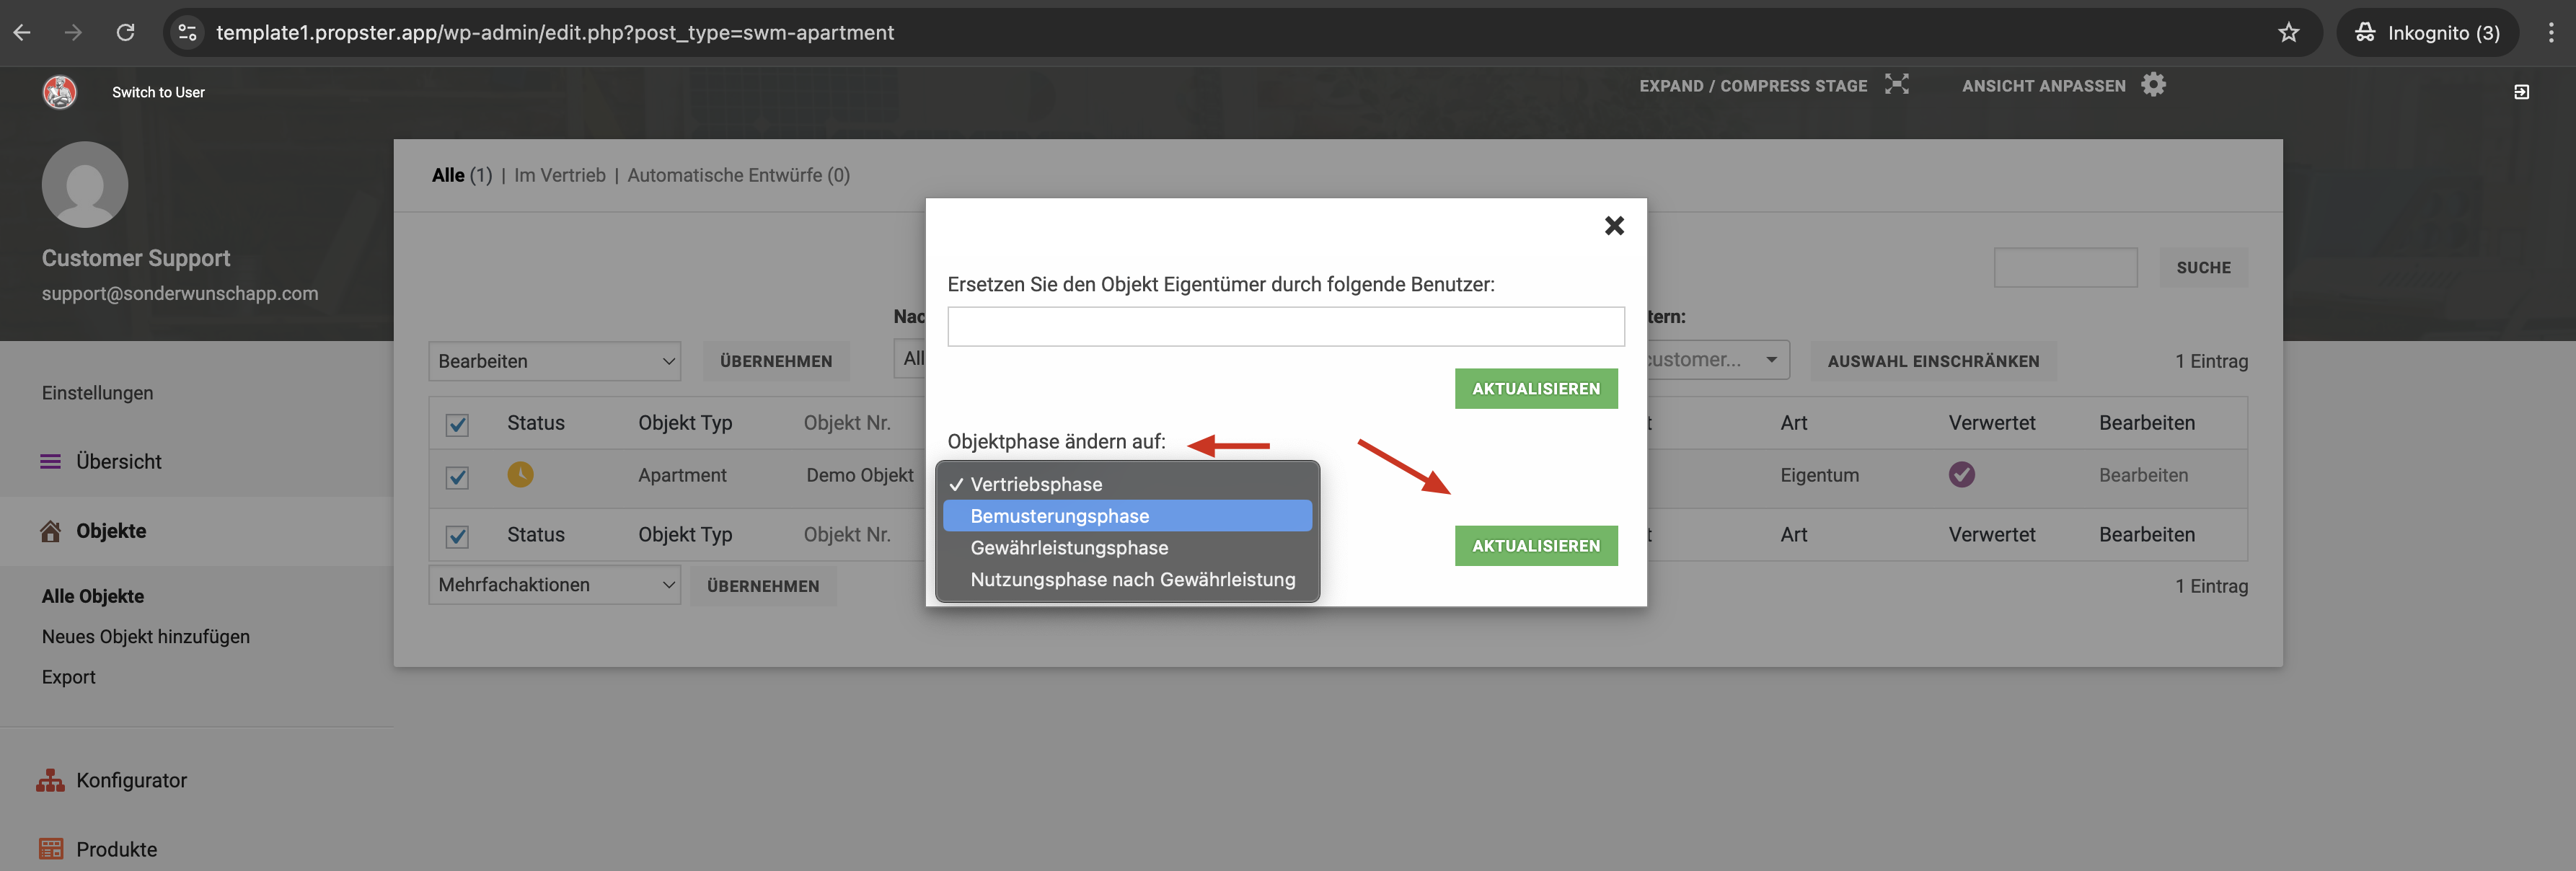This screenshot has width=2576, height=871.
Task: Choose Gewährleistungsphase in the dropdown list
Action: point(1068,548)
